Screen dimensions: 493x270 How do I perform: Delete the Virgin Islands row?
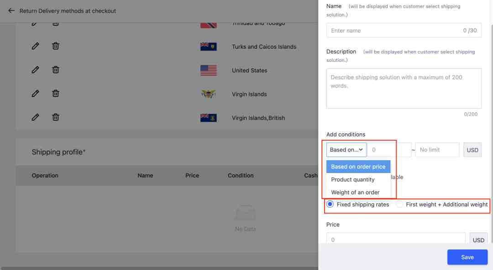pos(55,93)
